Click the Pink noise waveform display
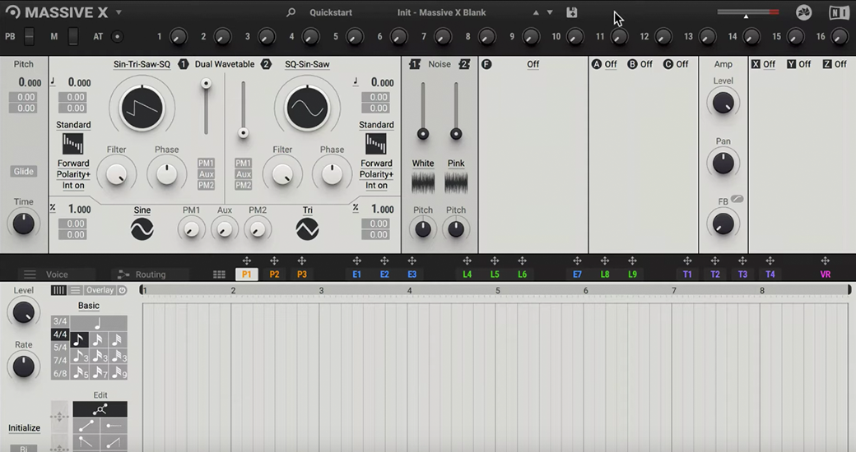856x452 pixels. click(x=456, y=182)
